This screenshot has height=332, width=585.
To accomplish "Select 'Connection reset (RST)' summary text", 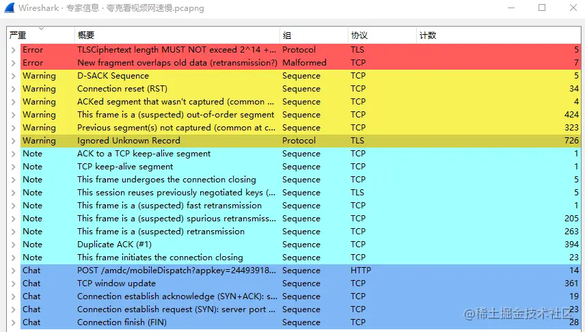I will (x=122, y=89).
